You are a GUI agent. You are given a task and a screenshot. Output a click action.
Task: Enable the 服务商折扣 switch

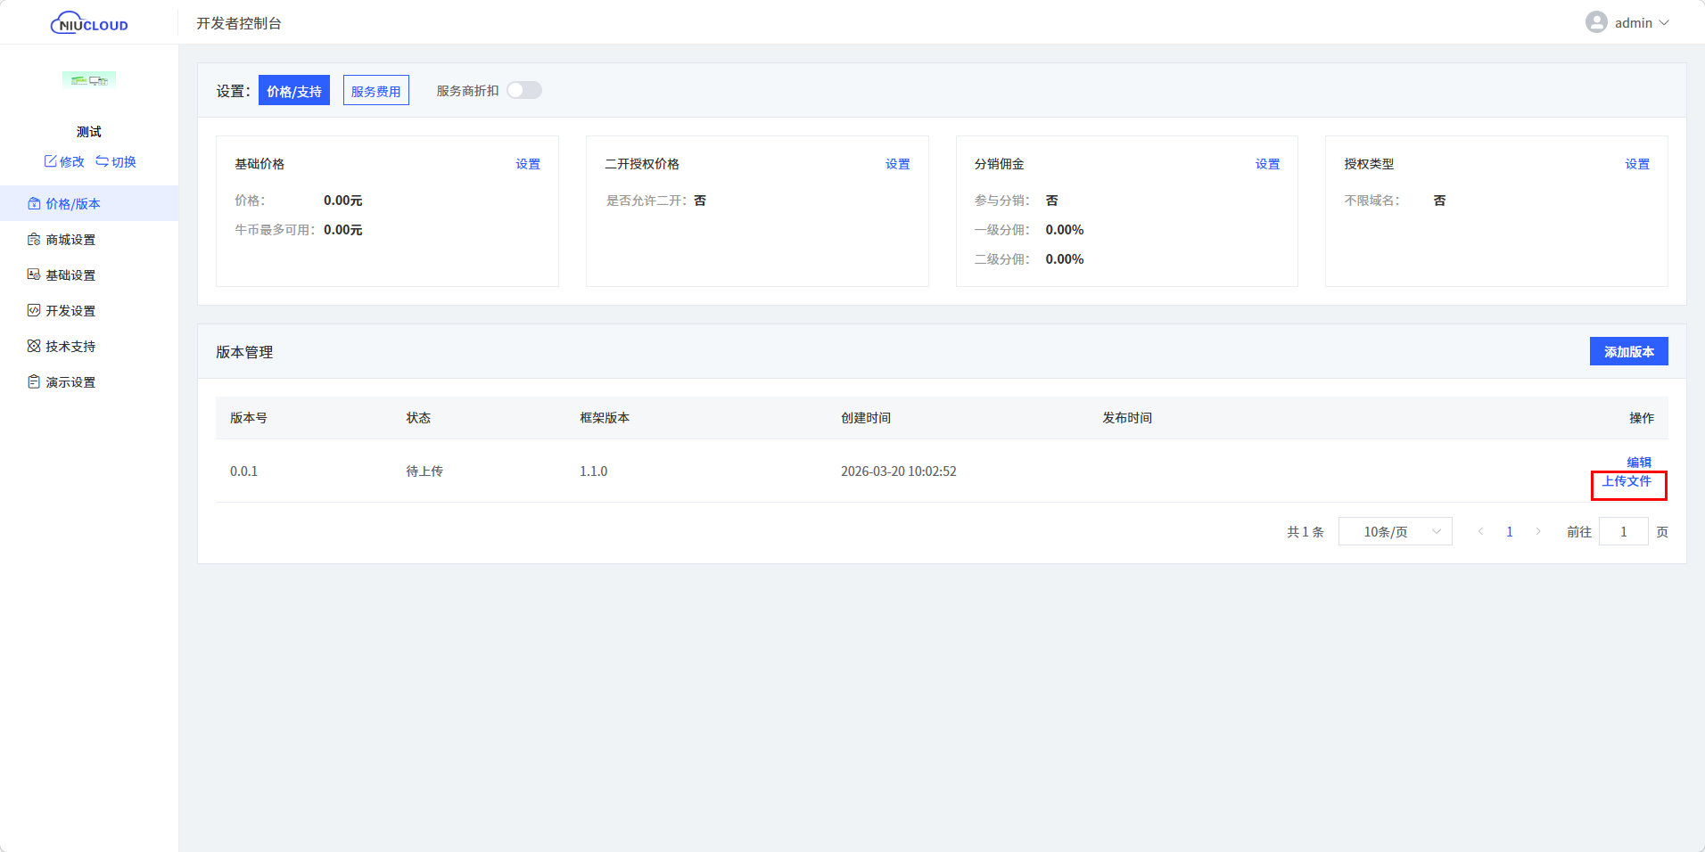(524, 90)
